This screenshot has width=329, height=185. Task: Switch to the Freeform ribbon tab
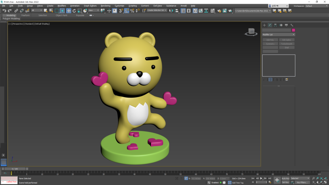[25, 15]
